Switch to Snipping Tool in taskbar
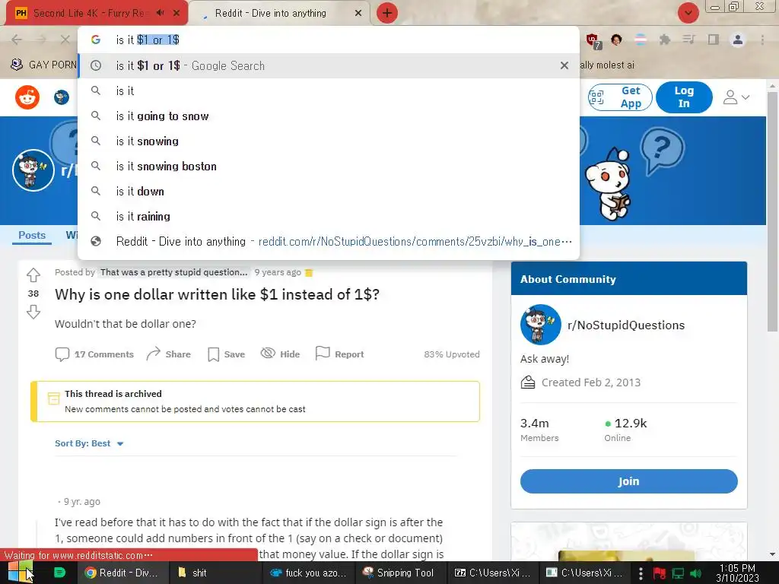This screenshot has width=779, height=584. (400, 573)
